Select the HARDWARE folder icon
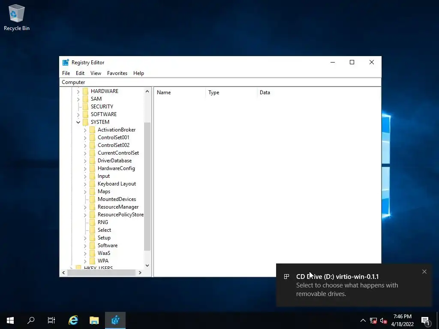The image size is (439, 329). 86,91
